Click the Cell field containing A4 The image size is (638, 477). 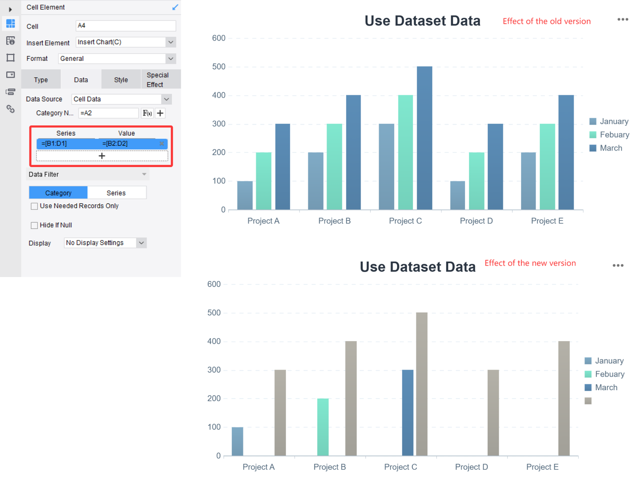coord(126,26)
